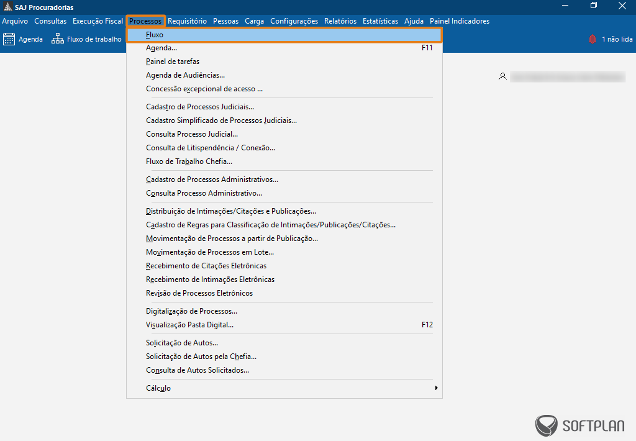Click the user profile icon
Screen dimensions: 636x441
pyautogui.click(x=503, y=76)
